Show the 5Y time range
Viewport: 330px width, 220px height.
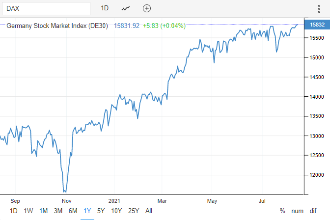pos(101,211)
